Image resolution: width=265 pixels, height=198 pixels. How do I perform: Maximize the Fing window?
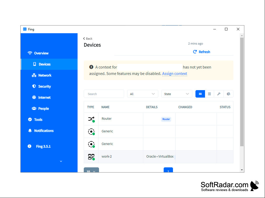[226, 29]
